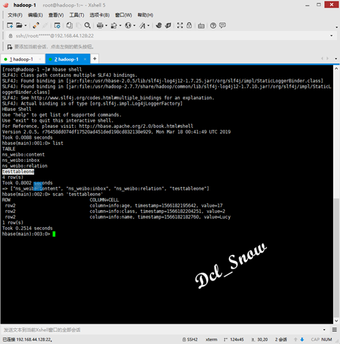The height and width of the screenshot is (344, 340).
Task: Click the lock screen icon
Action: 189,25
